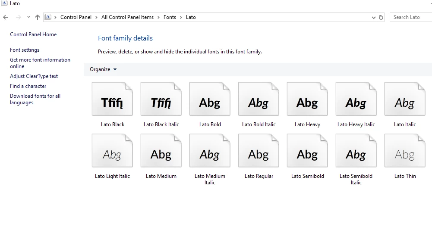
Task: Click the Search Lato field
Action: [411, 17]
